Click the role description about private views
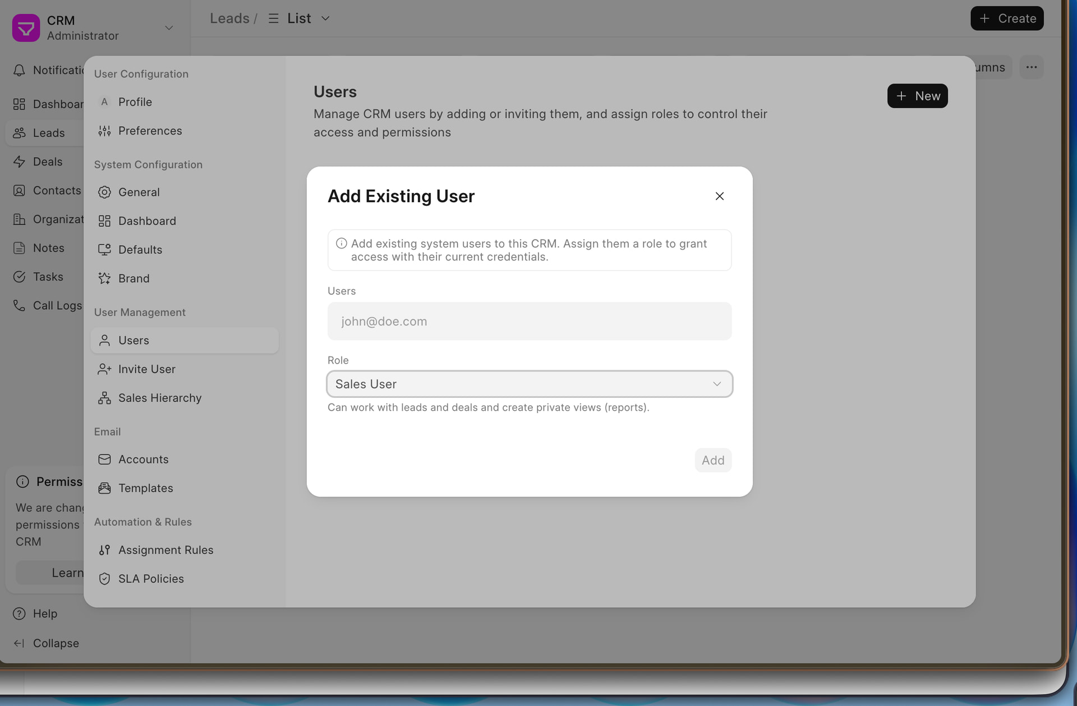Screen dimensions: 1077x706 coord(489,407)
